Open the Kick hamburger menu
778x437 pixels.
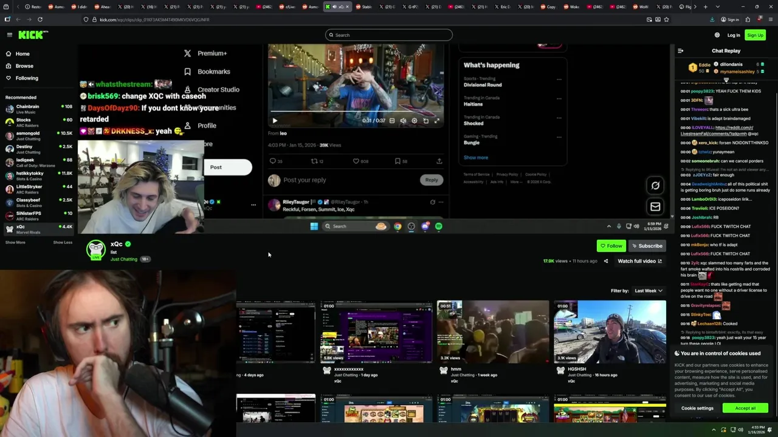[9, 35]
